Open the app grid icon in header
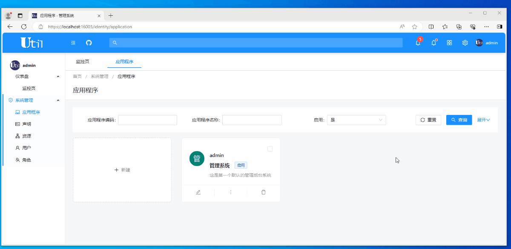 click(449, 43)
